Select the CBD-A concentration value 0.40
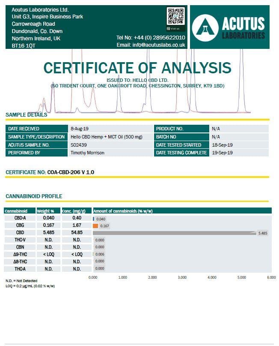 point(77,218)
